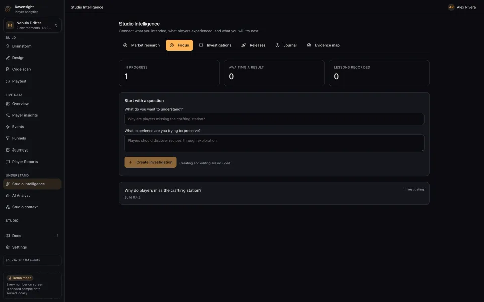Click the Studio Intelligence sparkle icon
Image resolution: width=484 pixels, height=302 pixels.
[x=8, y=184]
